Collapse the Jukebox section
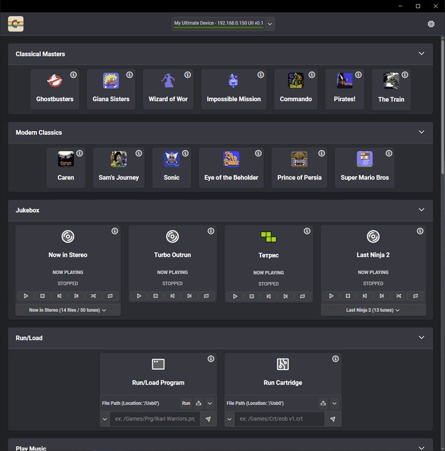445x451 pixels. coord(421,210)
